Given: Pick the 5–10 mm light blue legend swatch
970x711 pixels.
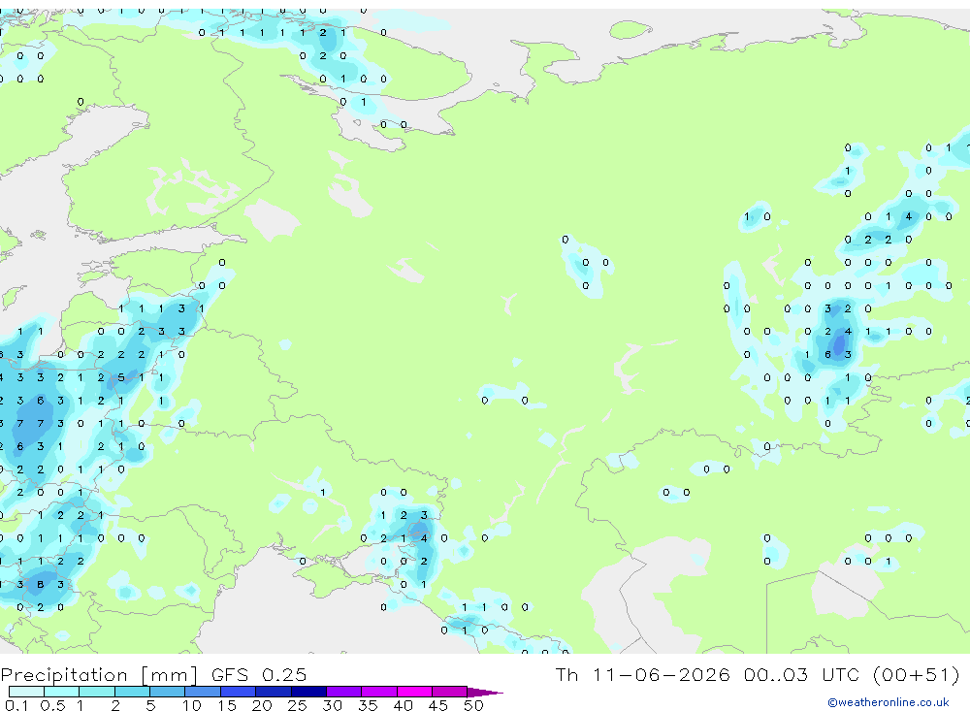Looking at the screenshot, I should [167, 692].
